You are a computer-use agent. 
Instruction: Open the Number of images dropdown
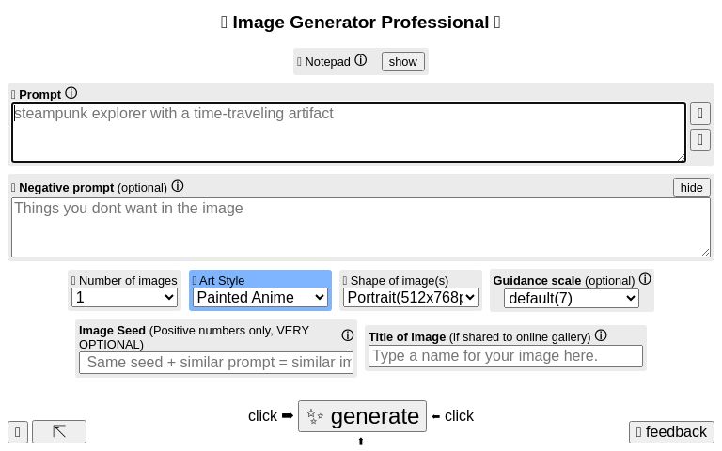[x=124, y=297]
